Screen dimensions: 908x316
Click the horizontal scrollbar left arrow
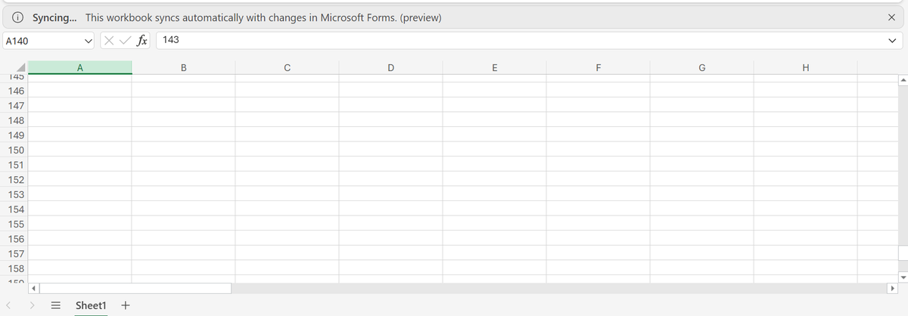[x=33, y=288]
